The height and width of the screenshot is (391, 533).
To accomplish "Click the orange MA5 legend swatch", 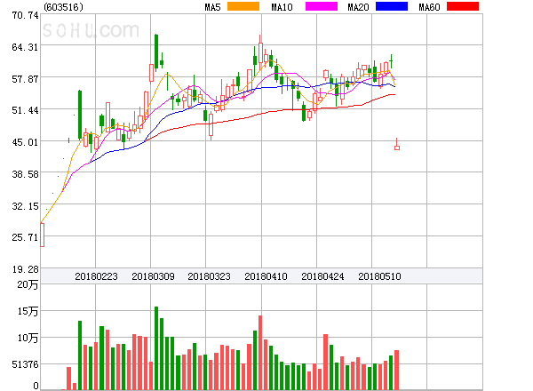I will tap(243, 6).
